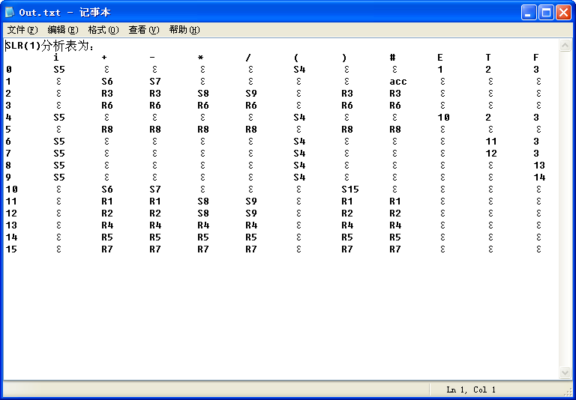Click 'R8' under '+' in row 5
The width and height of the screenshot is (576, 400).
tap(107, 130)
